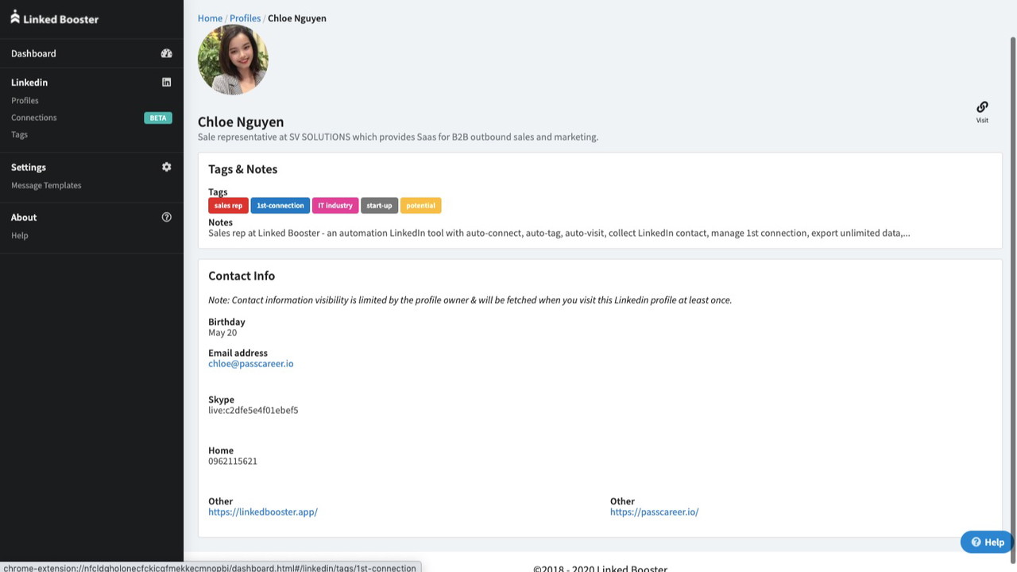Viewport: 1017px width, 572px height.
Task: Click the Profiles breadcrumb link
Action: click(x=245, y=18)
